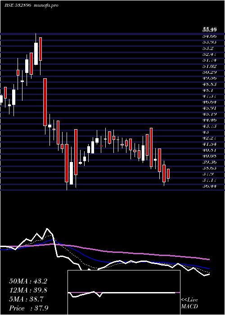This screenshot has height=315, width=225.
Task: Select the 38.63 price level
Action: [210, 168]
